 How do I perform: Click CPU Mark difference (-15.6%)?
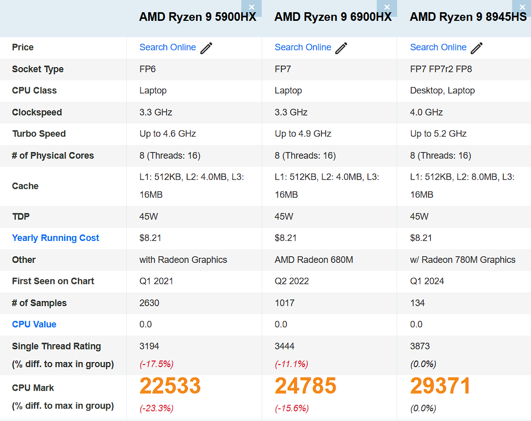tap(292, 408)
